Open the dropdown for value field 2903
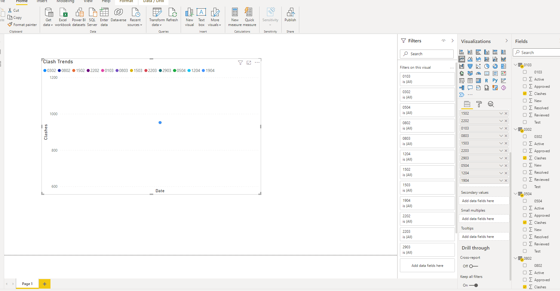Viewport: 560px width, 291px height. 501,158
